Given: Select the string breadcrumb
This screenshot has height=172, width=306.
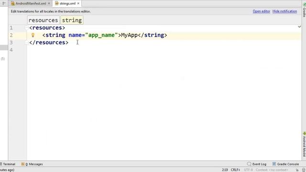Looking at the screenshot, I should (x=72, y=20).
